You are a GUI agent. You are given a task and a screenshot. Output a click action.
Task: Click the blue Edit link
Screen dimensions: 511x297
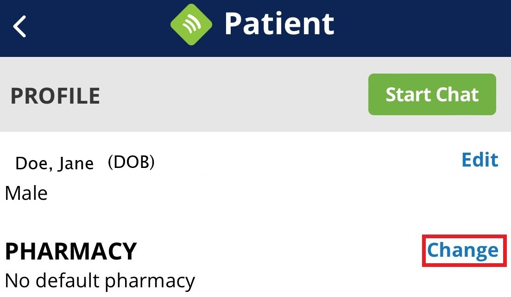(x=479, y=160)
